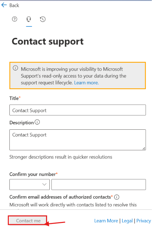152x228 pixels.
Task: Click the Description info icon
Action: 37,122
